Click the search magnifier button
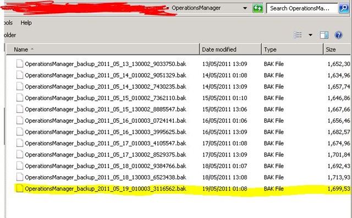 point(344,8)
